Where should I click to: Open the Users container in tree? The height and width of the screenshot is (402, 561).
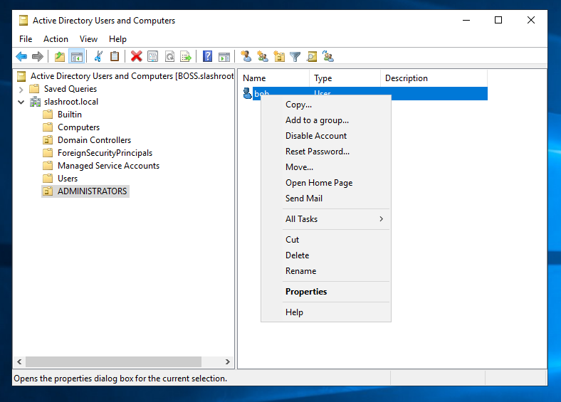[x=68, y=179]
